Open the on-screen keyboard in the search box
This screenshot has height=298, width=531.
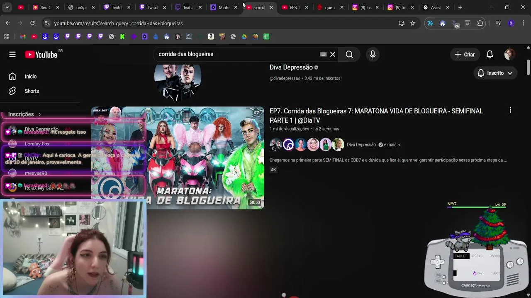pyautogui.click(x=323, y=54)
